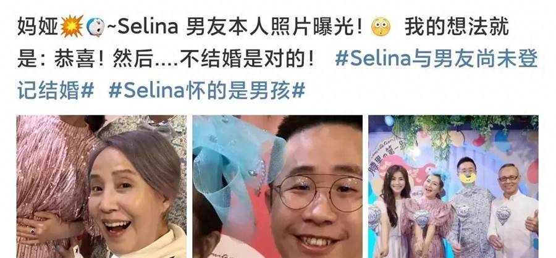The image size is (556, 258).
Task: Open the photo of the gray-haired woman
Action: click(101, 186)
